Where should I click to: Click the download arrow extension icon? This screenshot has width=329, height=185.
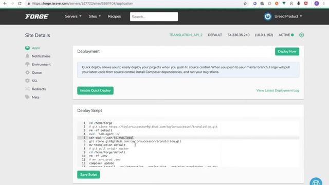[x=299, y=4]
